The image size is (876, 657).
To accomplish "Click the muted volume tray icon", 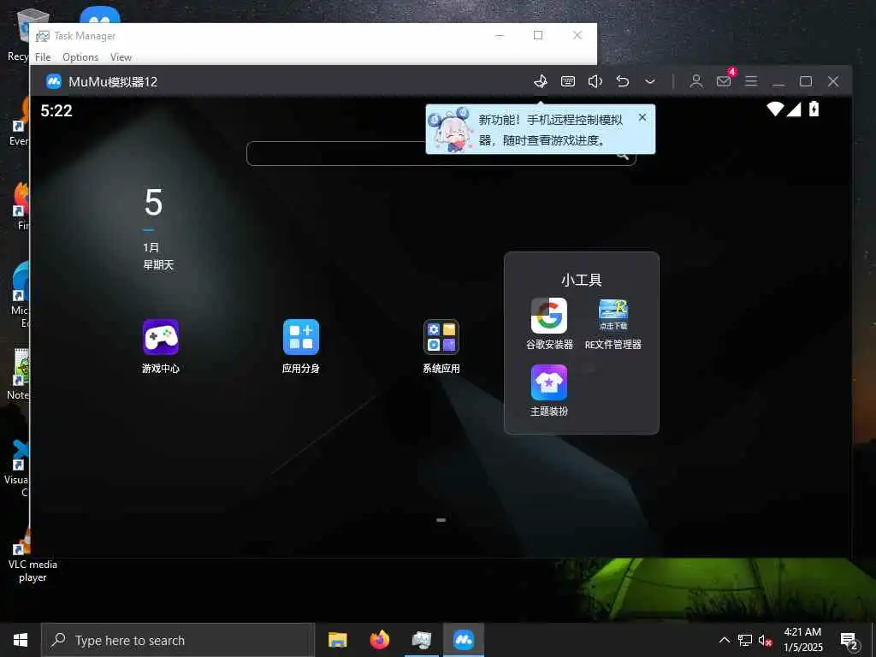I will [x=766, y=640].
